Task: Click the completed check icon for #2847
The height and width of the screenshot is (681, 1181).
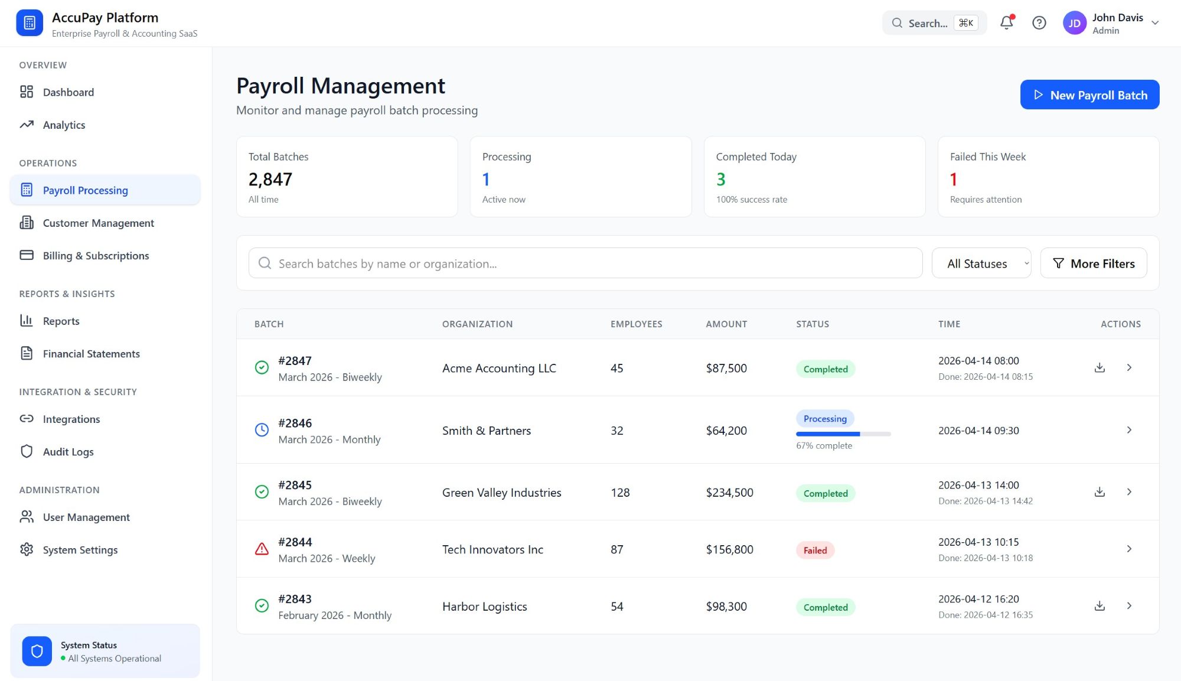Action: tap(262, 367)
